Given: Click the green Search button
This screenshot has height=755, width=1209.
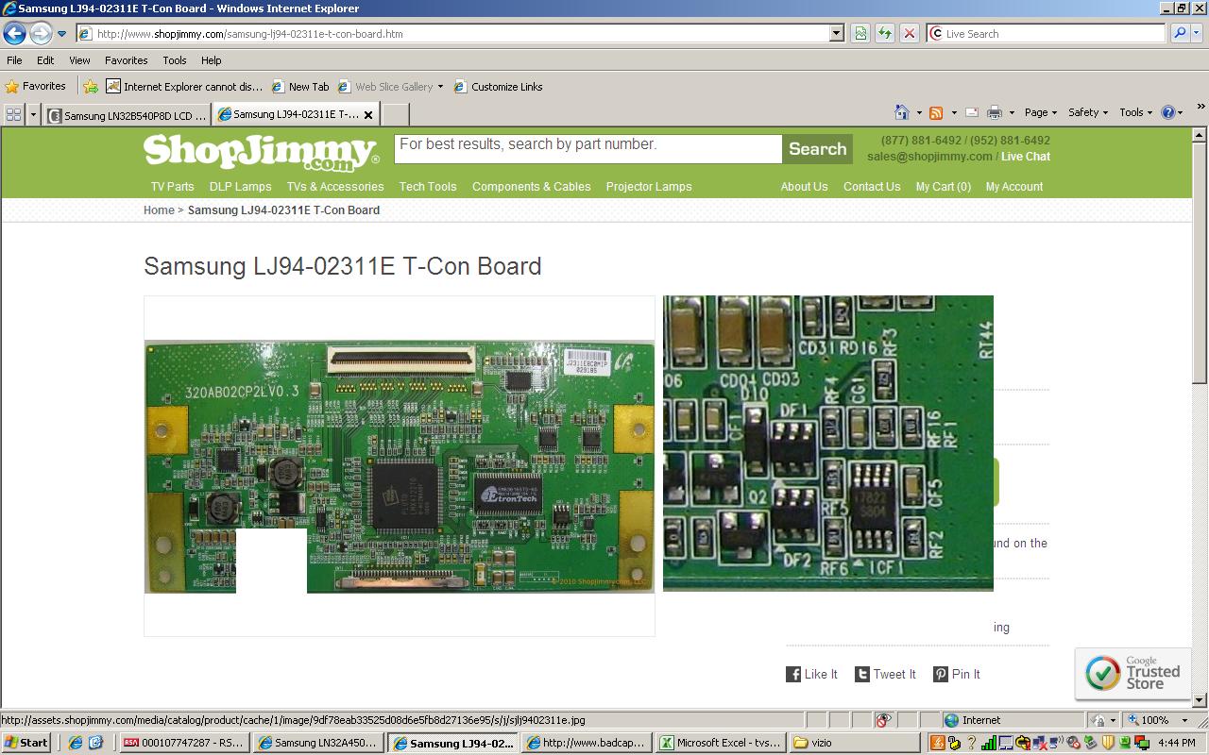Looking at the screenshot, I should 817,148.
